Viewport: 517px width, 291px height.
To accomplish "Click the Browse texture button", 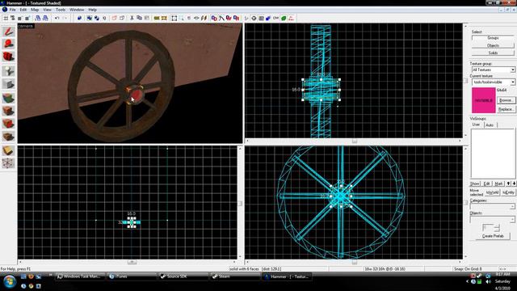I will (x=506, y=100).
